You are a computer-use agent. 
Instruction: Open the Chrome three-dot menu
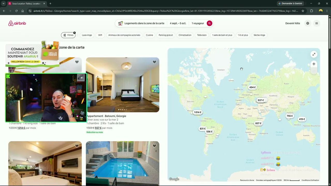coord(328,11)
